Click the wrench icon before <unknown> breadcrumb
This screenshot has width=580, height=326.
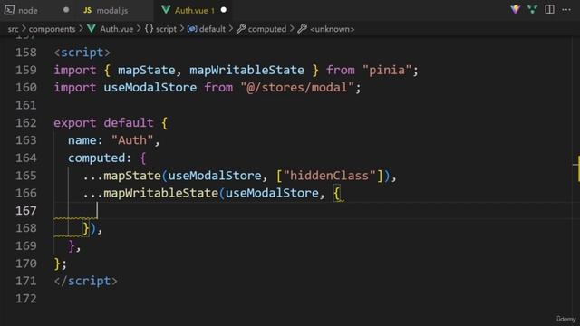[302, 29]
